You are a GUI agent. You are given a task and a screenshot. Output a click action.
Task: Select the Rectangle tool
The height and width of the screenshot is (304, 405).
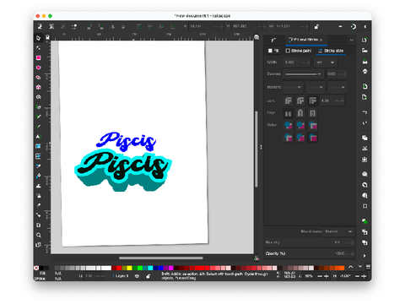click(x=39, y=57)
